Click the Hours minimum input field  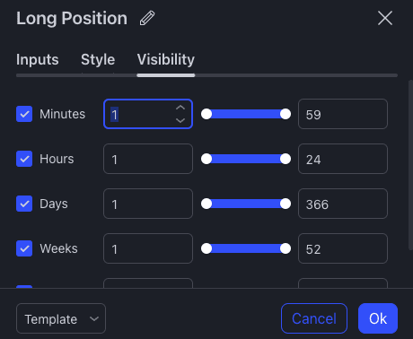click(x=148, y=159)
